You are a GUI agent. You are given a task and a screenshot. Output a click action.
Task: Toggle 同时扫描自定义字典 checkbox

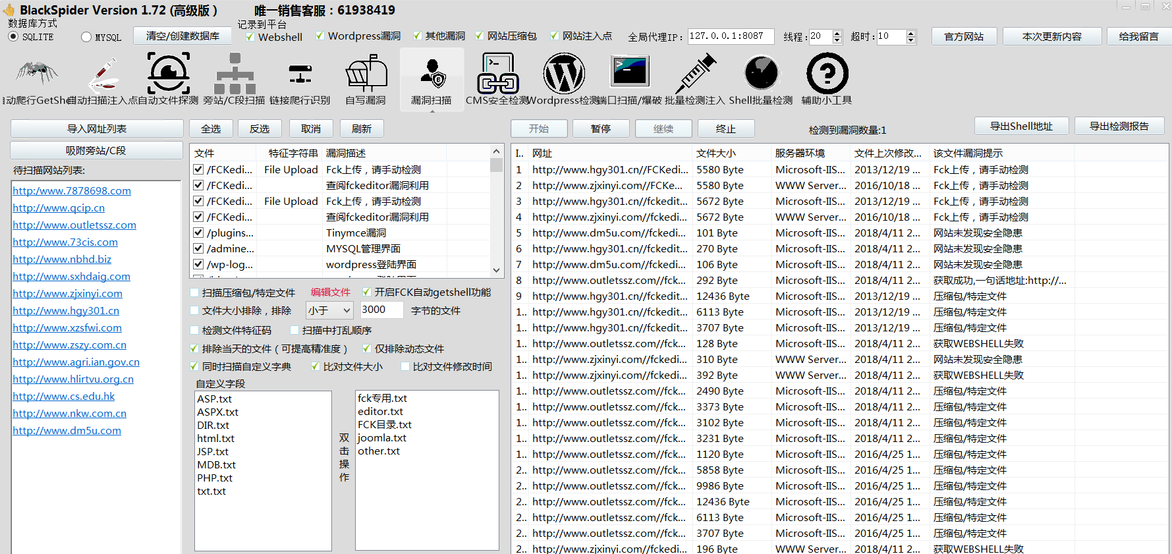click(x=194, y=366)
